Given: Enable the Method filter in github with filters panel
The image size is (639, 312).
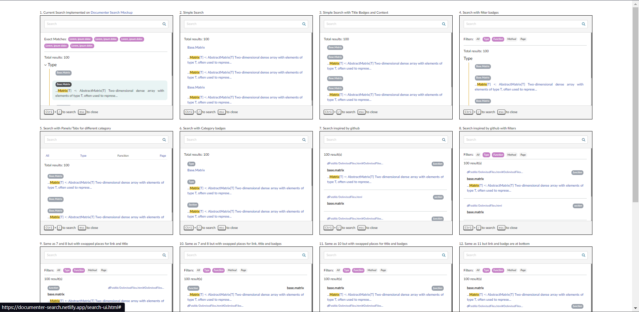Looking at the screenshot, I should pyautogui.click(x=512, y=155).
